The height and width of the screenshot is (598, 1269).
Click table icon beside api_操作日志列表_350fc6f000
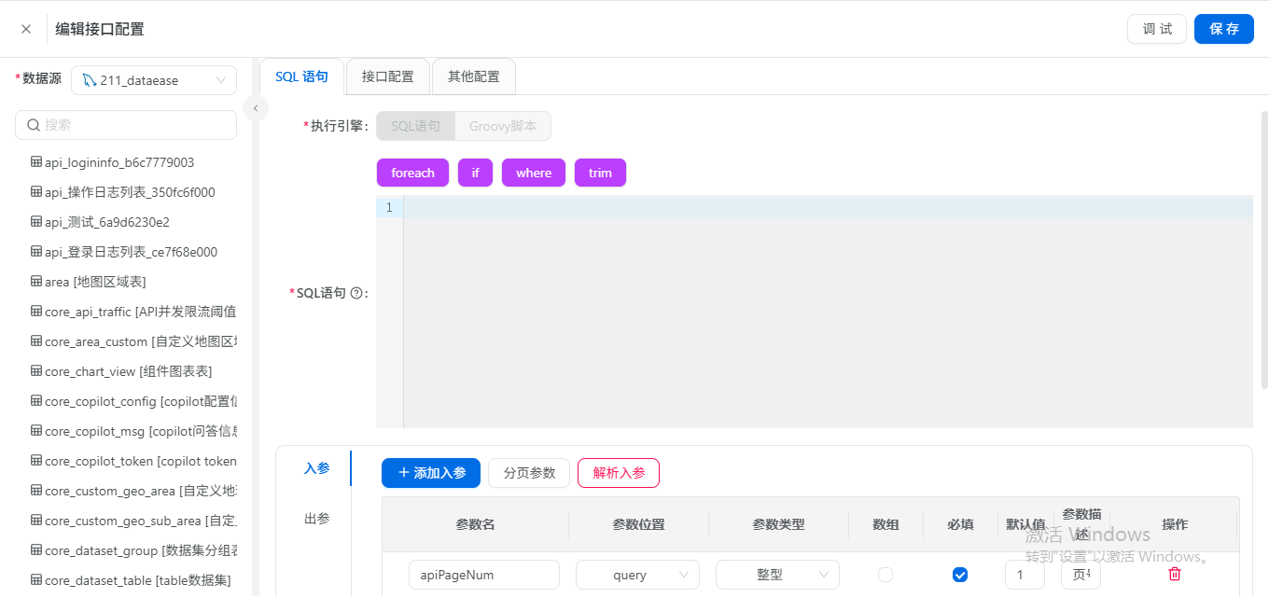36,192
